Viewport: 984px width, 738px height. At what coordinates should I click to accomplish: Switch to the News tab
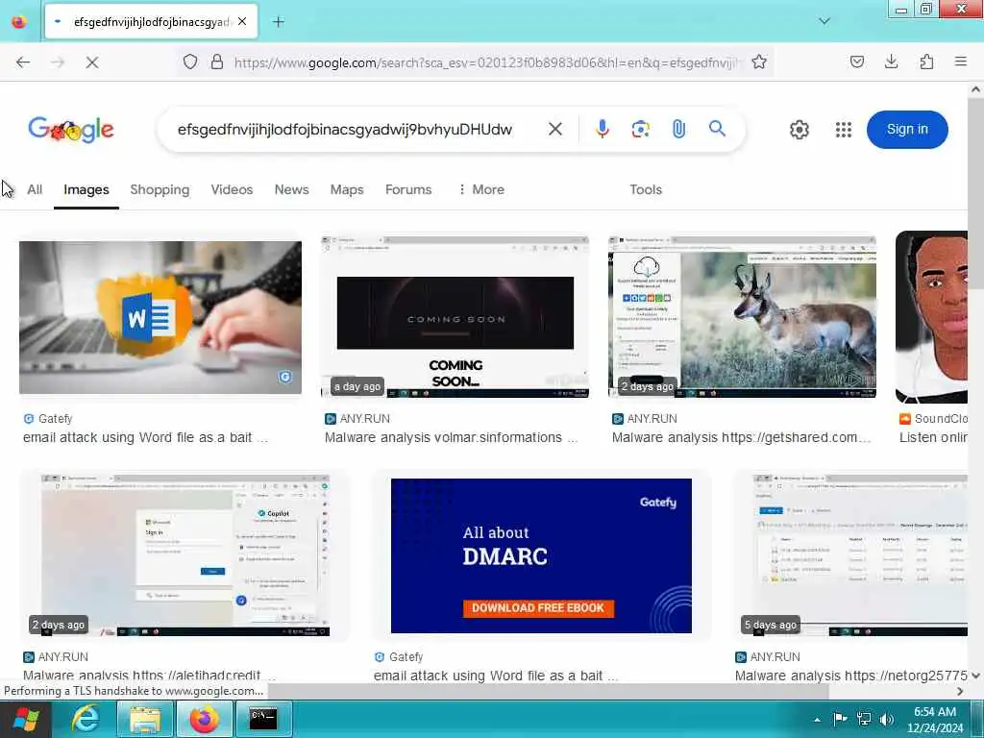(x=292, y=189)
